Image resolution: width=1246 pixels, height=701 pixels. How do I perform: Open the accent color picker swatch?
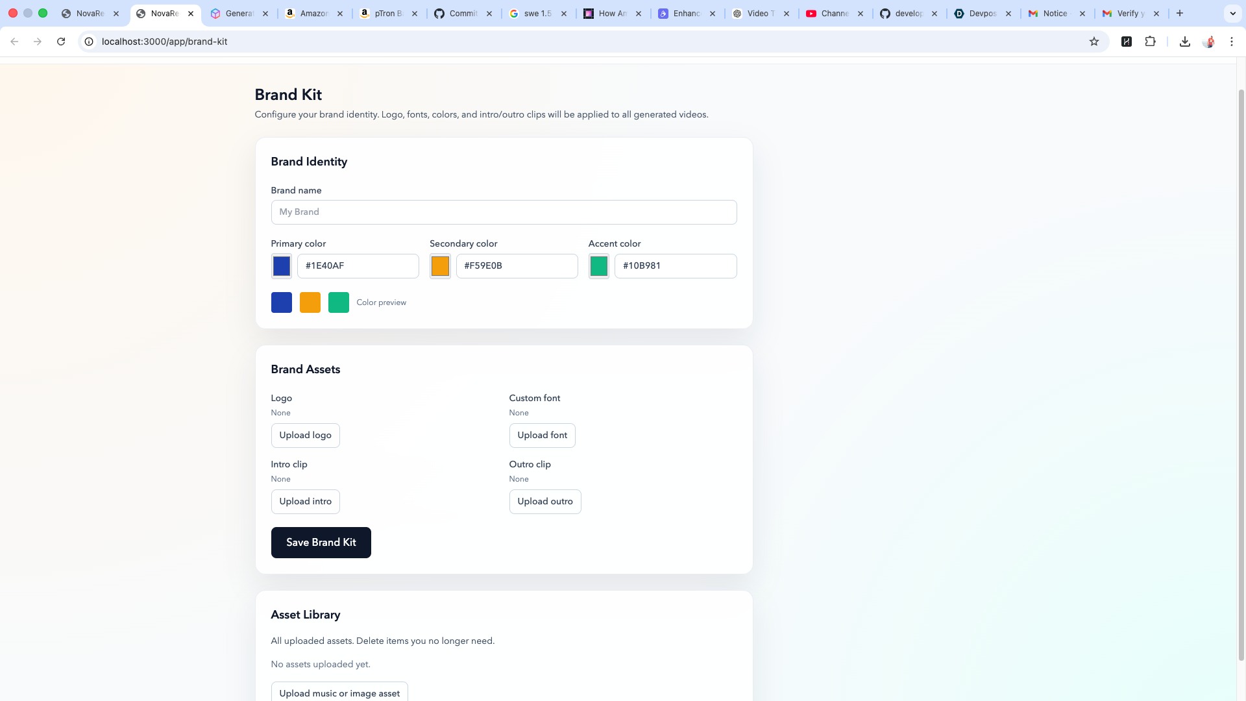point(599,266)
